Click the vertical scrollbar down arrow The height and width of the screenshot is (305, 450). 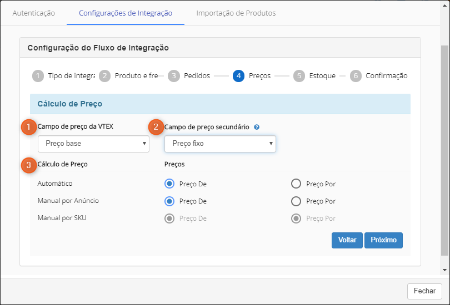(444, 270)
